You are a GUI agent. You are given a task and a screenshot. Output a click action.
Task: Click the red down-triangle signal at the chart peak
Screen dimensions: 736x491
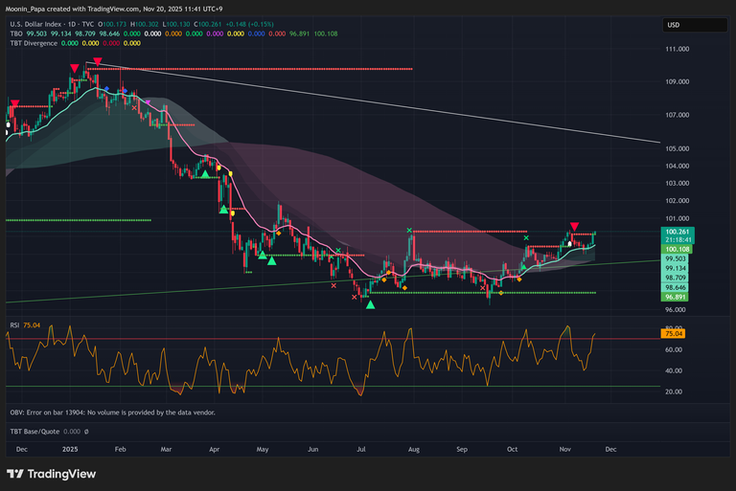coord(97,62)
